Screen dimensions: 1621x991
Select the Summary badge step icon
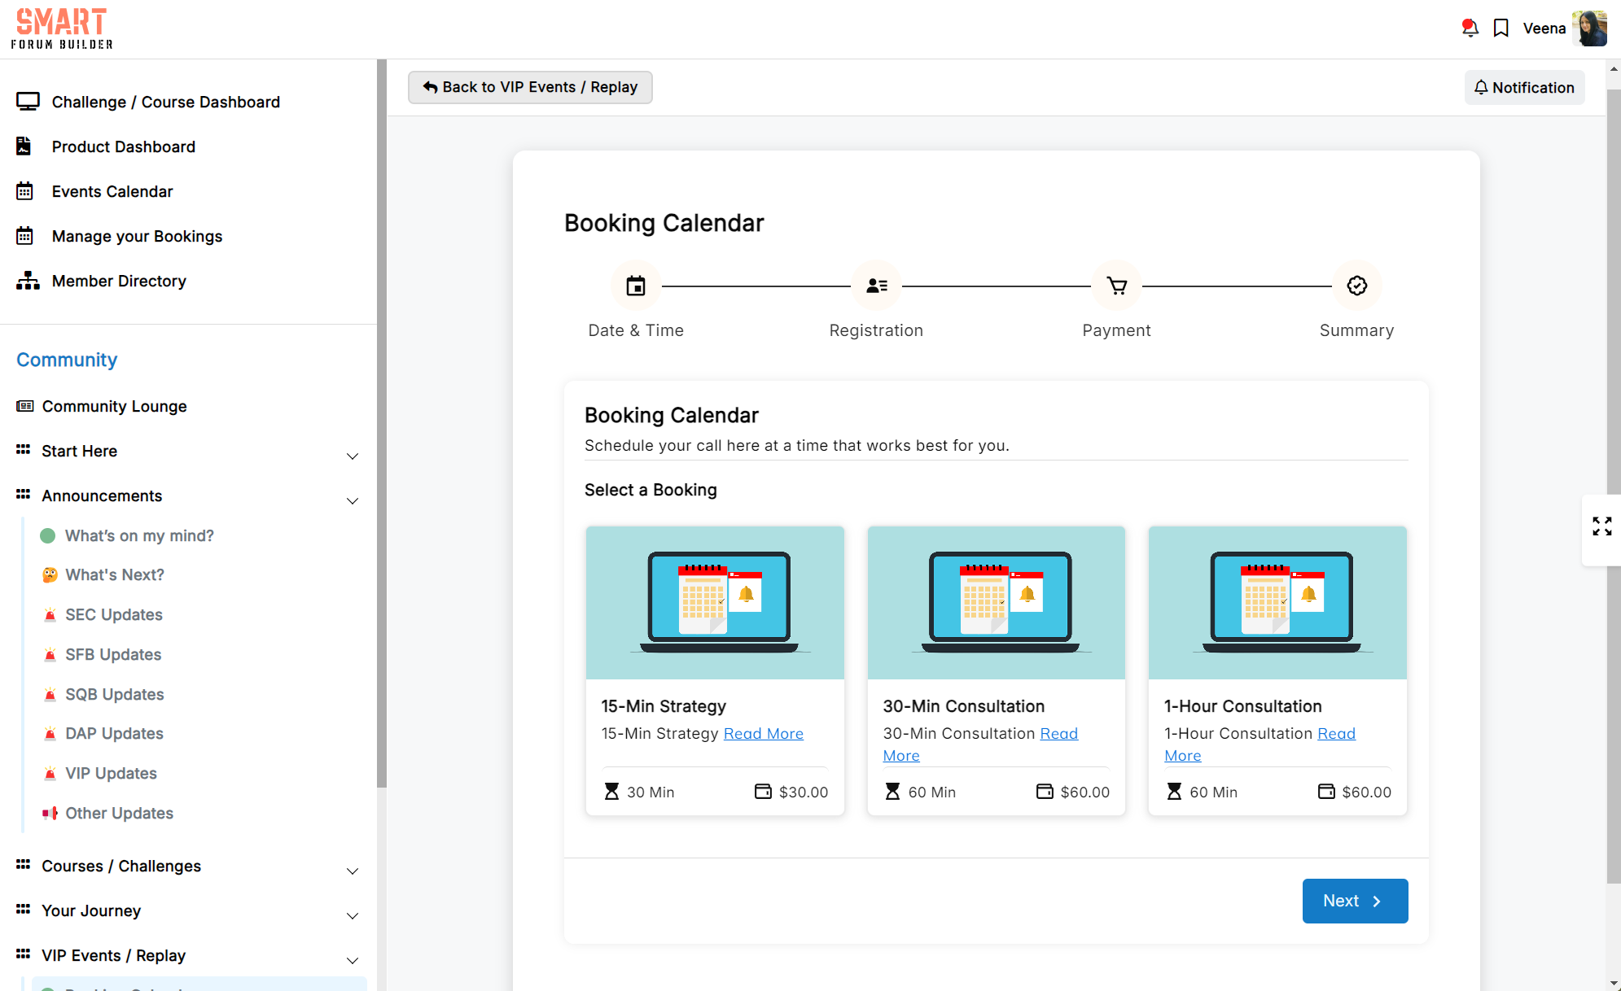1356,286
